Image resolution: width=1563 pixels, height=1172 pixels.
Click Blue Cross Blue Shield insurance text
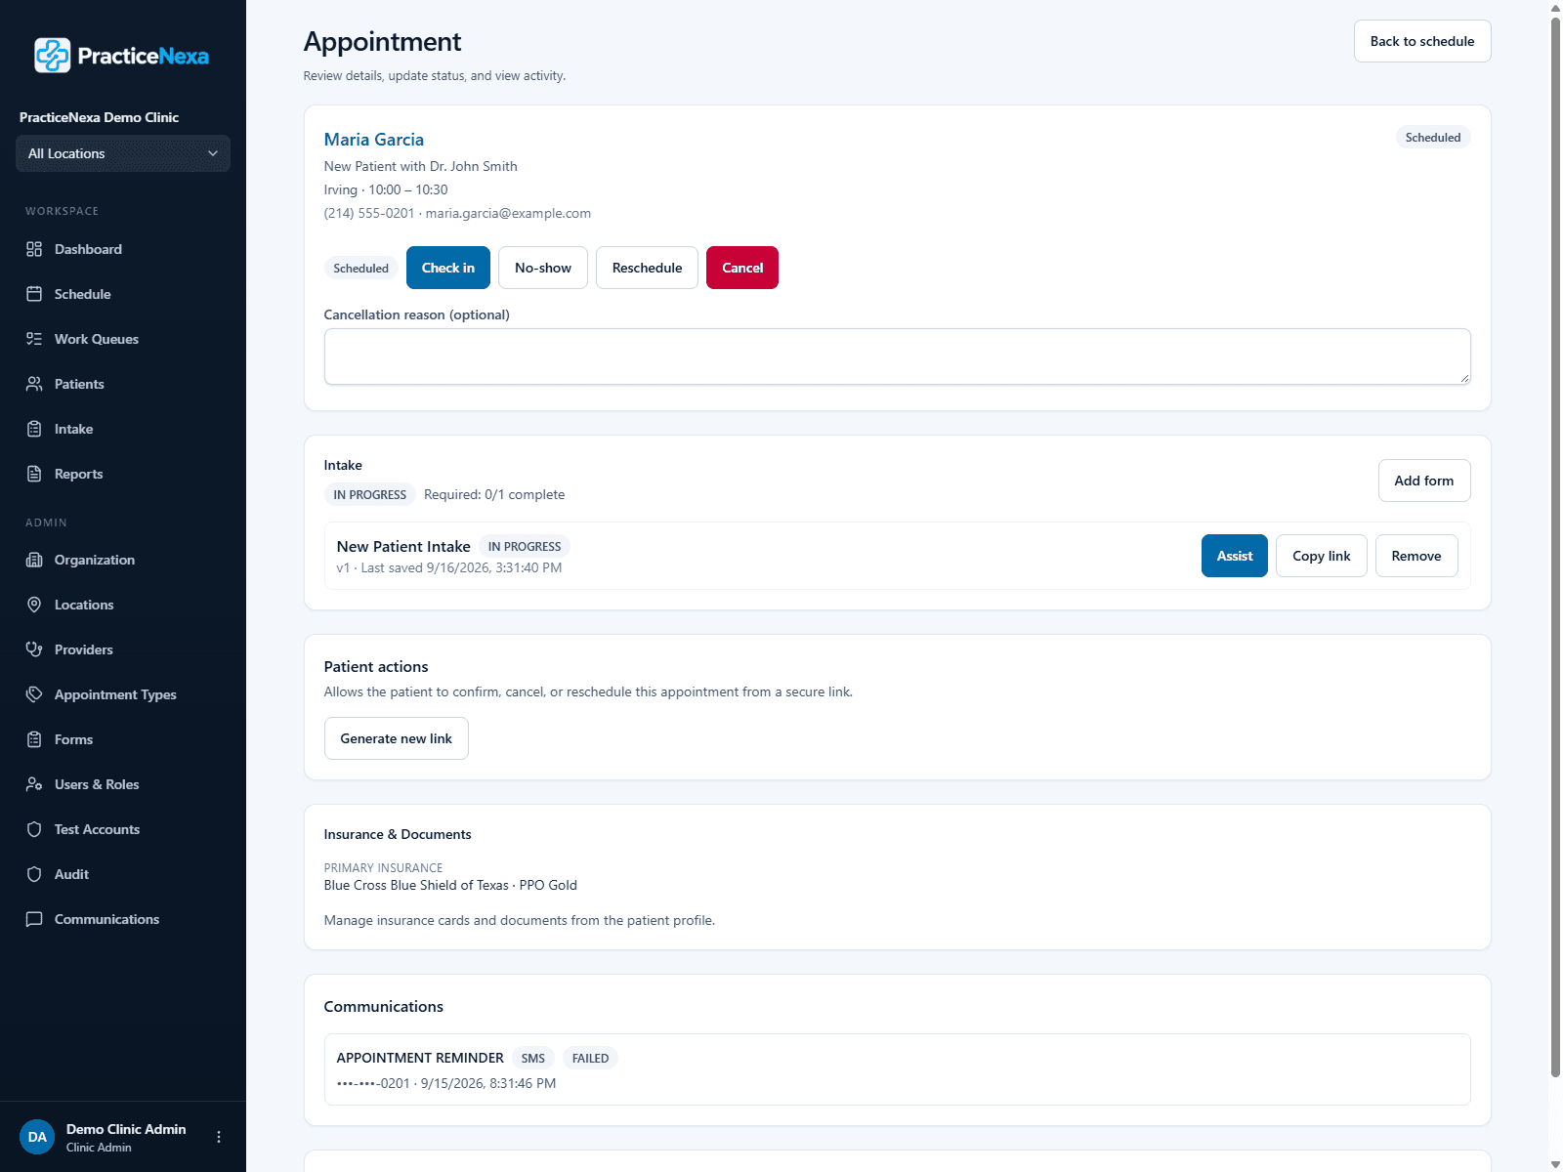[450, 885]
